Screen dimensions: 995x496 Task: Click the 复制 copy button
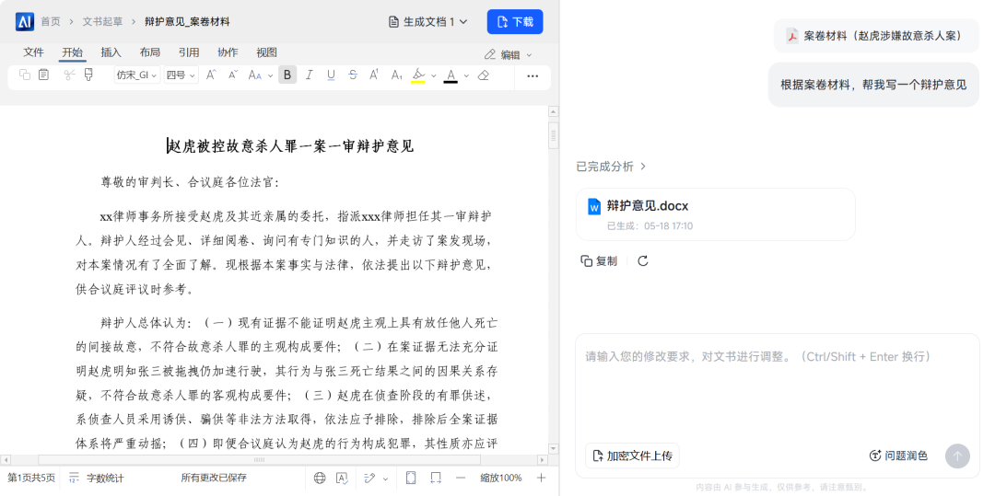pos(599,261)
